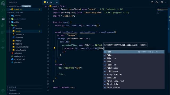
Task: Click the '1 UNSAVED' badge
Action: coord(26,6)
